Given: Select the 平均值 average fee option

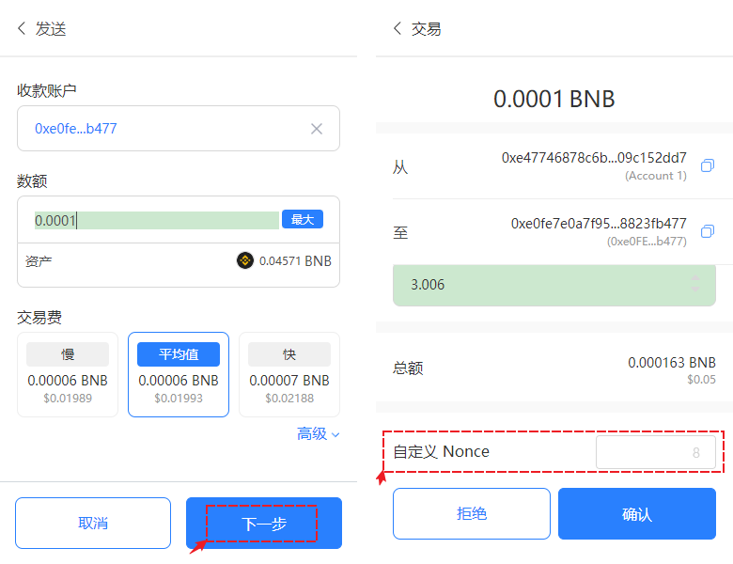Looking at the screenshot, I should click(x=179, y=374).
